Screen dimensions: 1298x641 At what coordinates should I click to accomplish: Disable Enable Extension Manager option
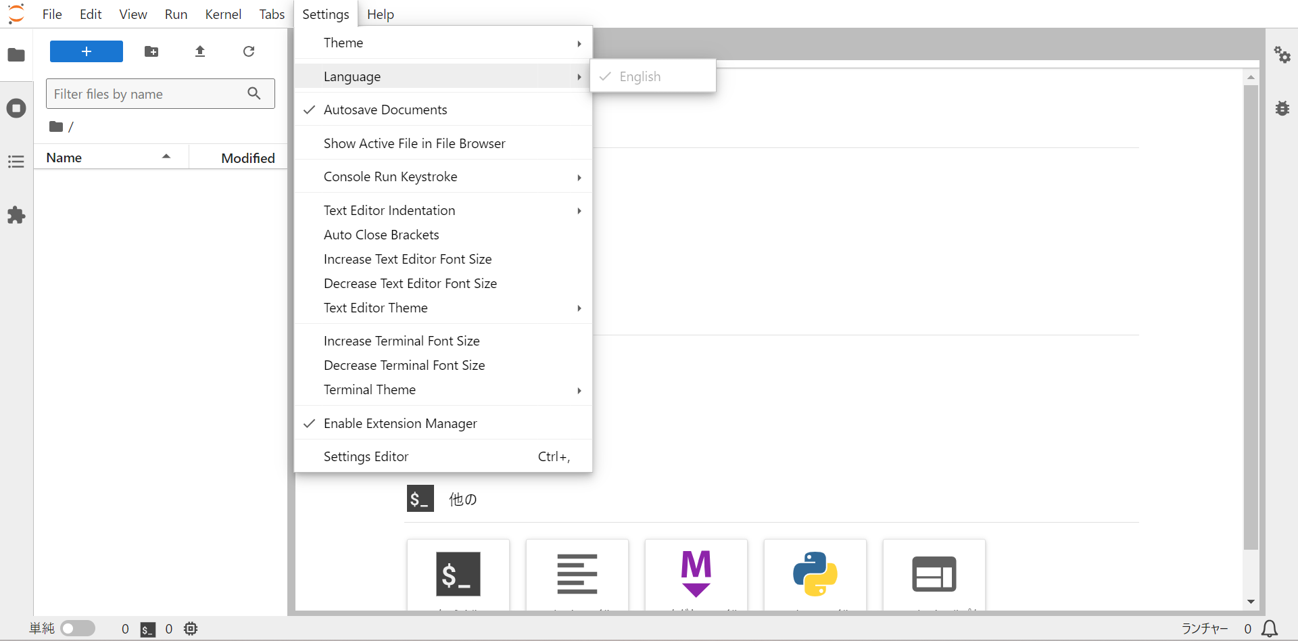(x=400, y=423)
